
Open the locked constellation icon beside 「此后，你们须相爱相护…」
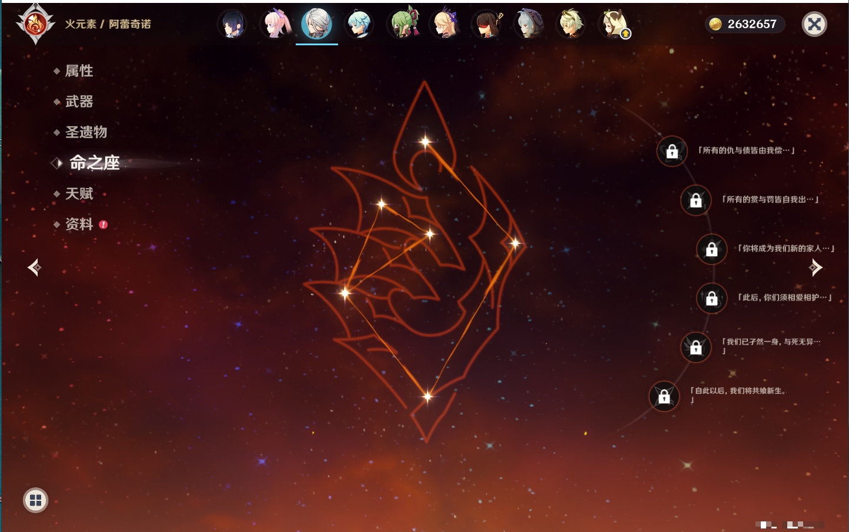tap(712, 298)
